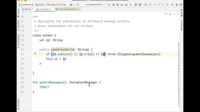Click line number 24 in gutter

22,82
